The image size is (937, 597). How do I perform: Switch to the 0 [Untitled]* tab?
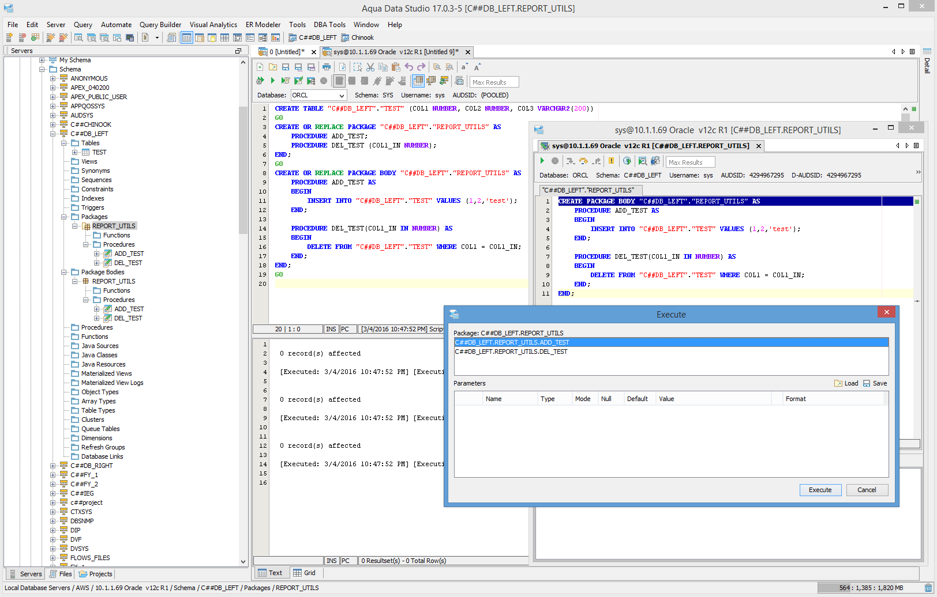click(287, 52)
